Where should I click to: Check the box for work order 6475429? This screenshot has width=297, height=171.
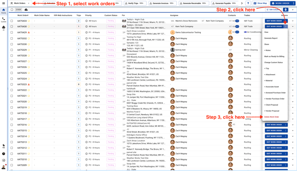pyautogui.click(x=12, y=32)
